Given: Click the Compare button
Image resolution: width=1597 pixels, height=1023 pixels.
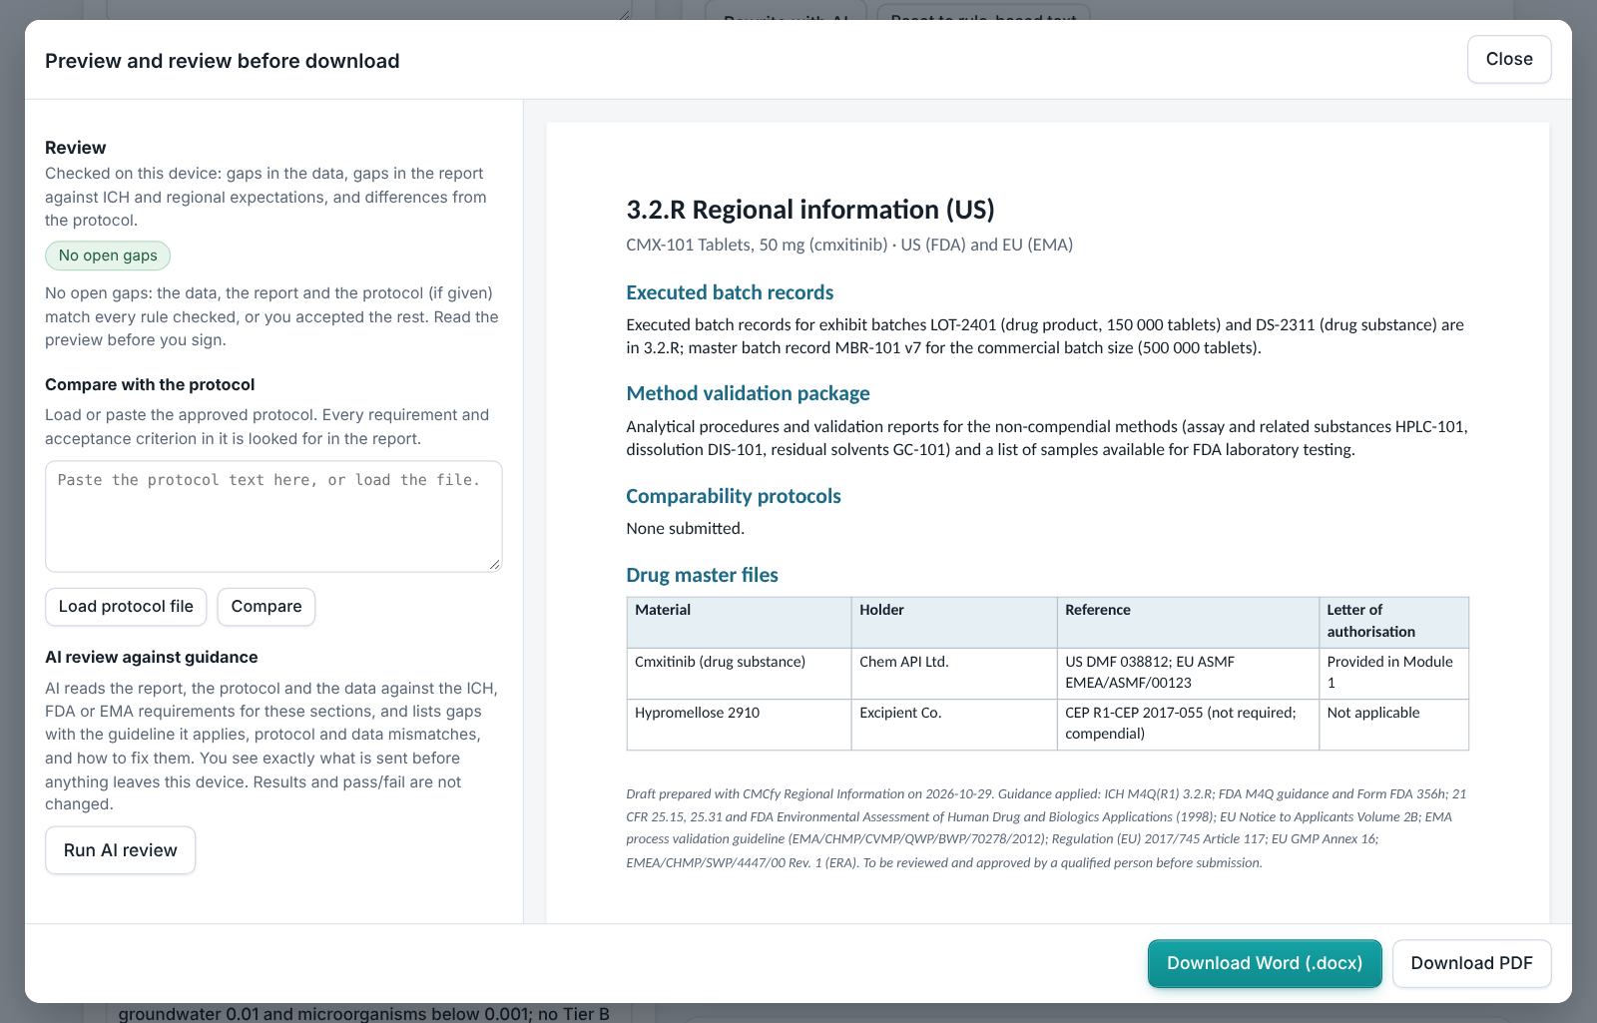Looking at the screenshot, I should click(x=266, y=607).
